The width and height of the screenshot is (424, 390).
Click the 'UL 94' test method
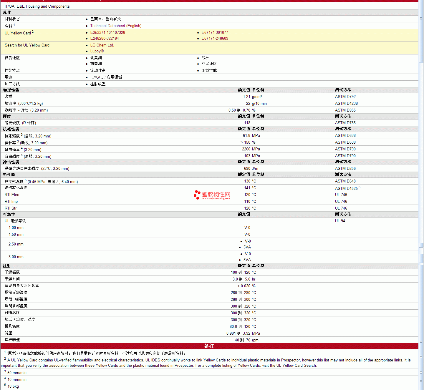340,221
